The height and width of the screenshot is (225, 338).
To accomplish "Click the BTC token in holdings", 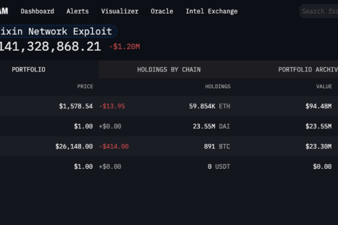I will (x=224, y=146).
